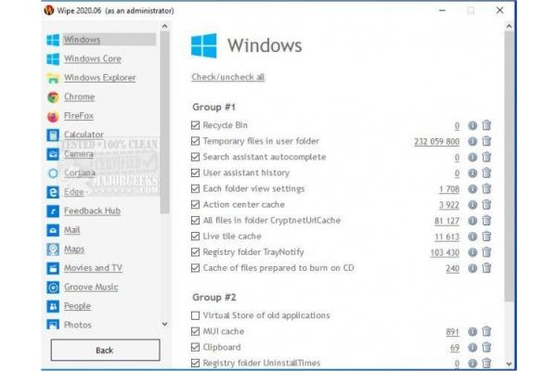This screenshot has width=557, height=371.
Task: Disable Each folder view settings checkbox
Action: (195, 188)
